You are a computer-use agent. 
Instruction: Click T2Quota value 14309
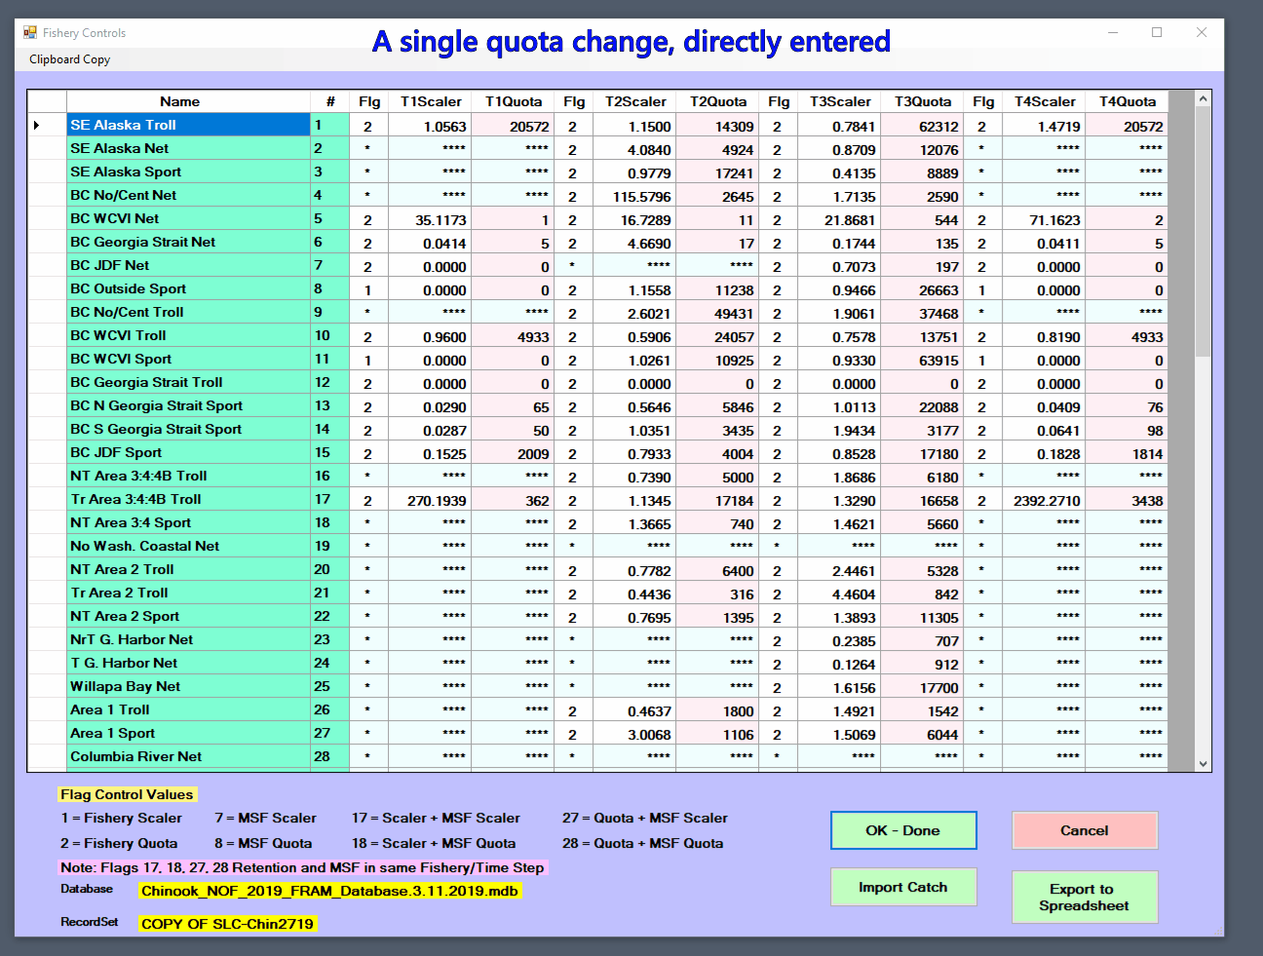717,126
